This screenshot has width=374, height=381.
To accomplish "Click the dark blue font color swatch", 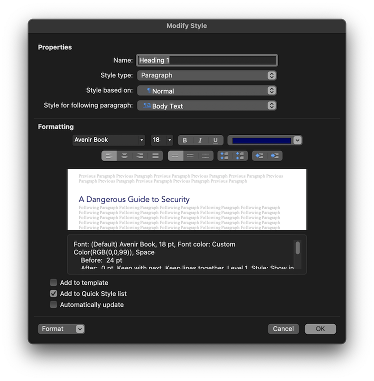I will coord(260,140).
